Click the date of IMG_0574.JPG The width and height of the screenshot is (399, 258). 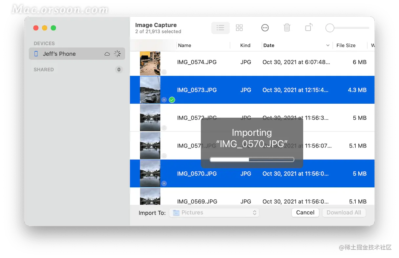pos(296,62)
